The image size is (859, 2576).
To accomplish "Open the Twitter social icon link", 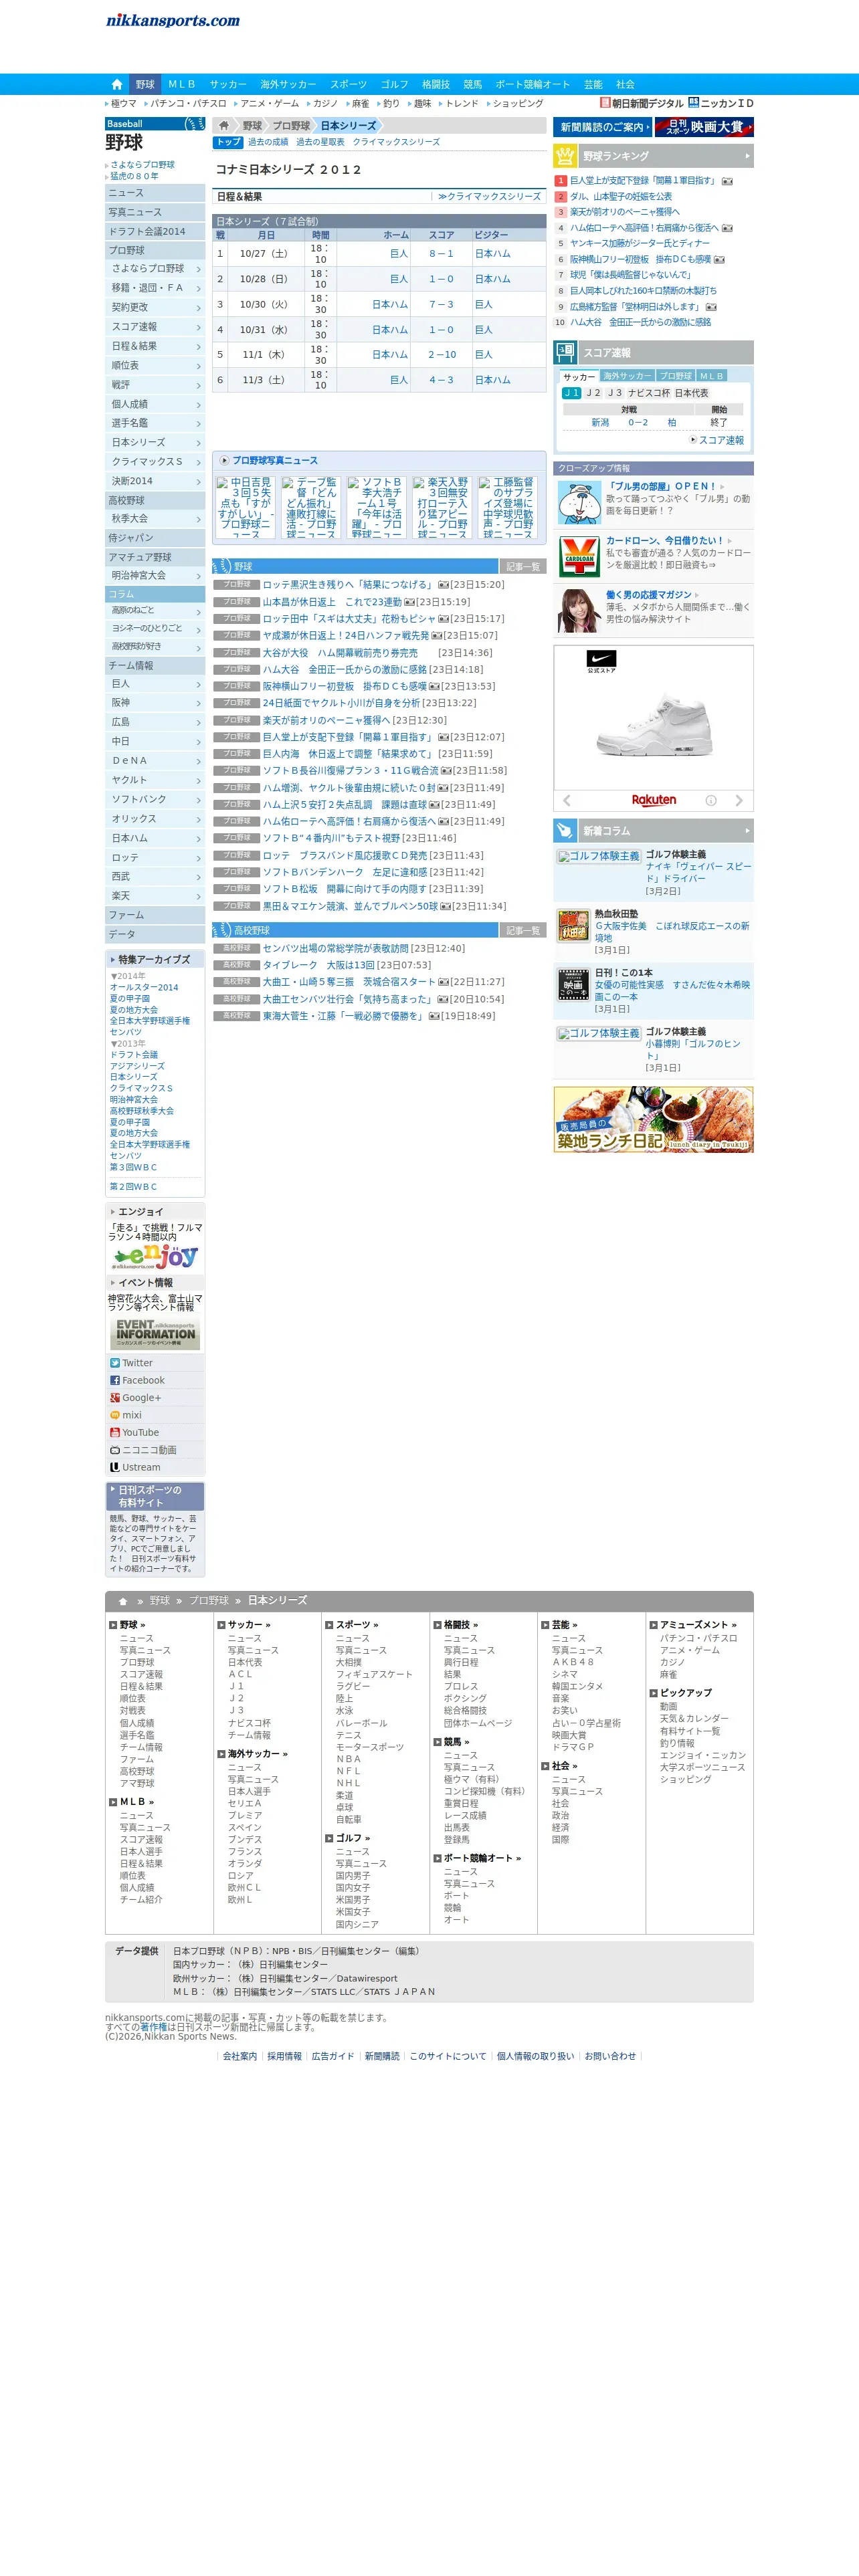I will click(x=115, y=1363).
